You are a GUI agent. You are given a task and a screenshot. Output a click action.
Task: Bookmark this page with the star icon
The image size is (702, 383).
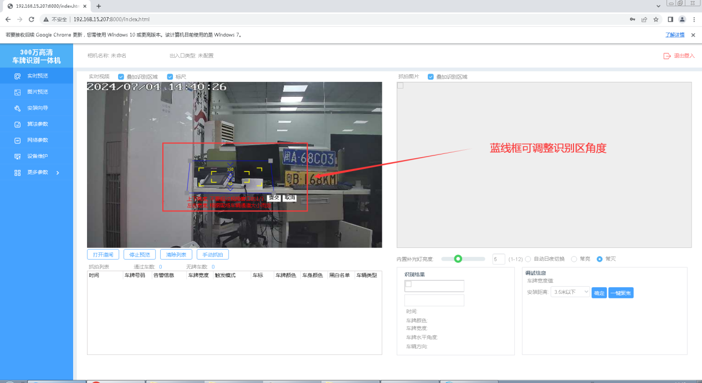[x=656, y=19]
